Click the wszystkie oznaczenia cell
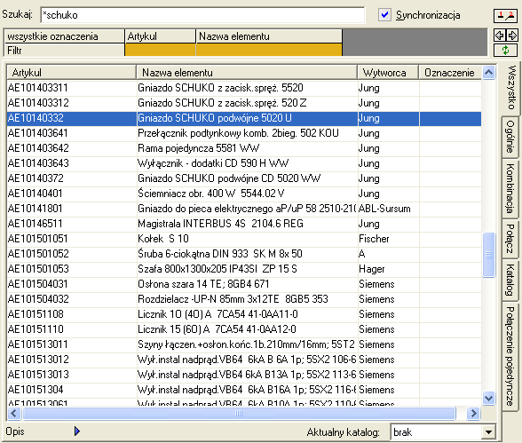The width and height of the screenshot is (522, 443). (64, 36)
